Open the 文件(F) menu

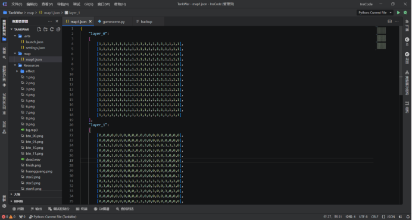click(17, 4)
